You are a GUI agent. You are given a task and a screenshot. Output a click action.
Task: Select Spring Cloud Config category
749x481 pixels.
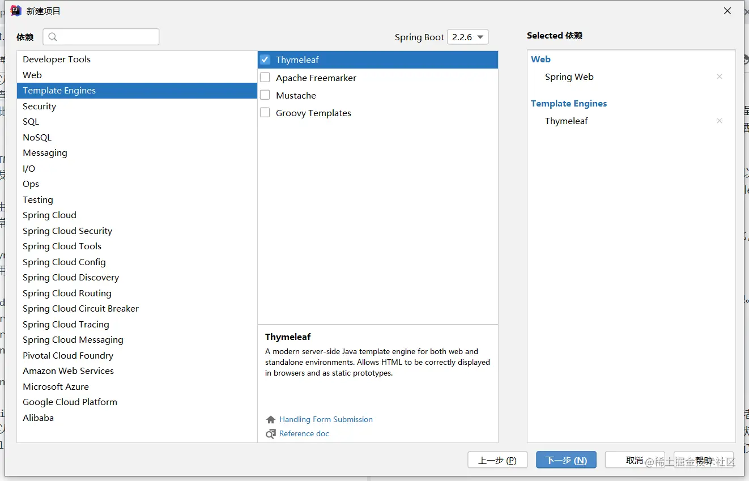137,262
